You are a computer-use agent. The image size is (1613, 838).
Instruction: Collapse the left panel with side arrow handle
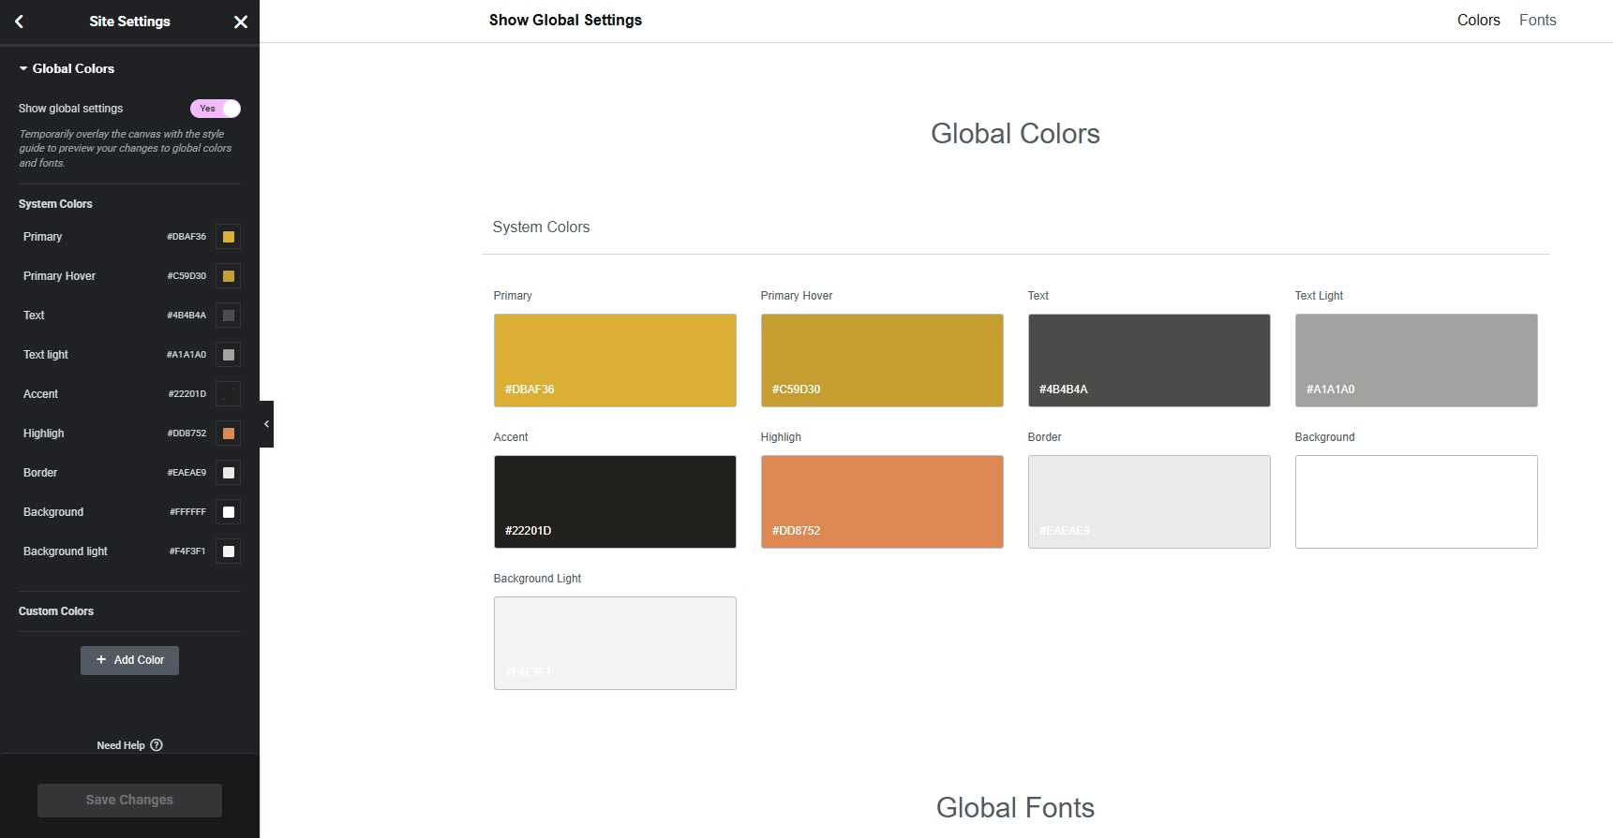point(266,424)
